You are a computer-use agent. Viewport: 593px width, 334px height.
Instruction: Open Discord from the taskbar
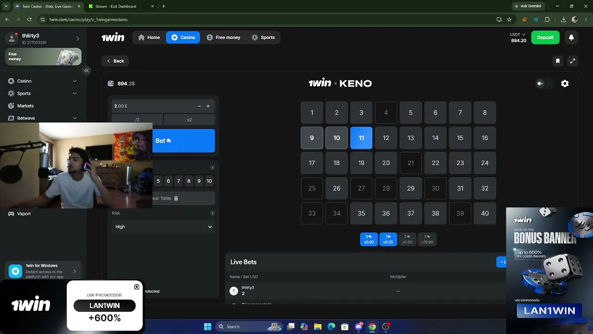pos(359,327)
